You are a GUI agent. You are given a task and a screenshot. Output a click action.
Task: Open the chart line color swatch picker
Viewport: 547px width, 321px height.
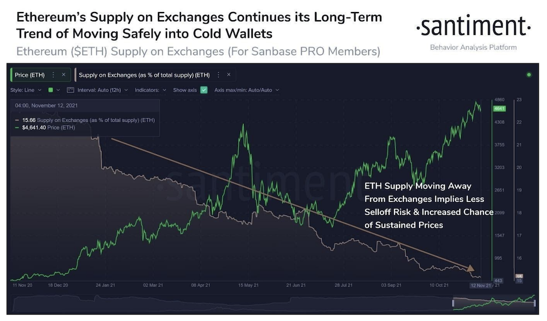point(51,90)
